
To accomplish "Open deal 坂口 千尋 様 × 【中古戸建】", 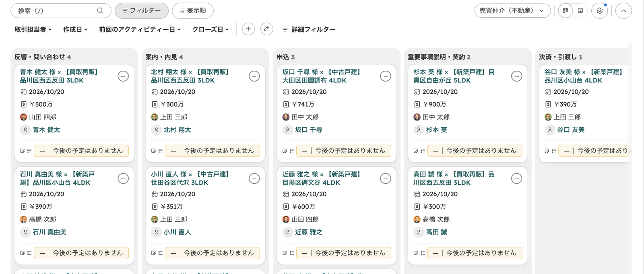I will coord(322,76).
